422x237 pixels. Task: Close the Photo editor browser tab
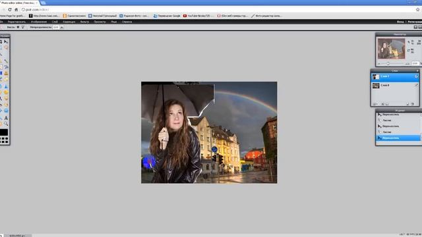pos(37,3)
